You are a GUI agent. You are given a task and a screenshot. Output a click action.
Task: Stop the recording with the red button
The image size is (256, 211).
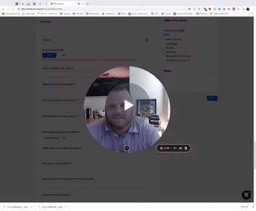click(x=161, y=148)
